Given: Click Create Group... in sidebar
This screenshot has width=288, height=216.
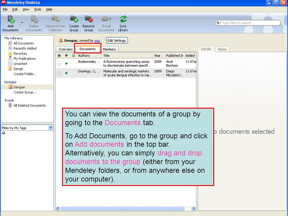Looking at the screenshot, I should (25, 92).
